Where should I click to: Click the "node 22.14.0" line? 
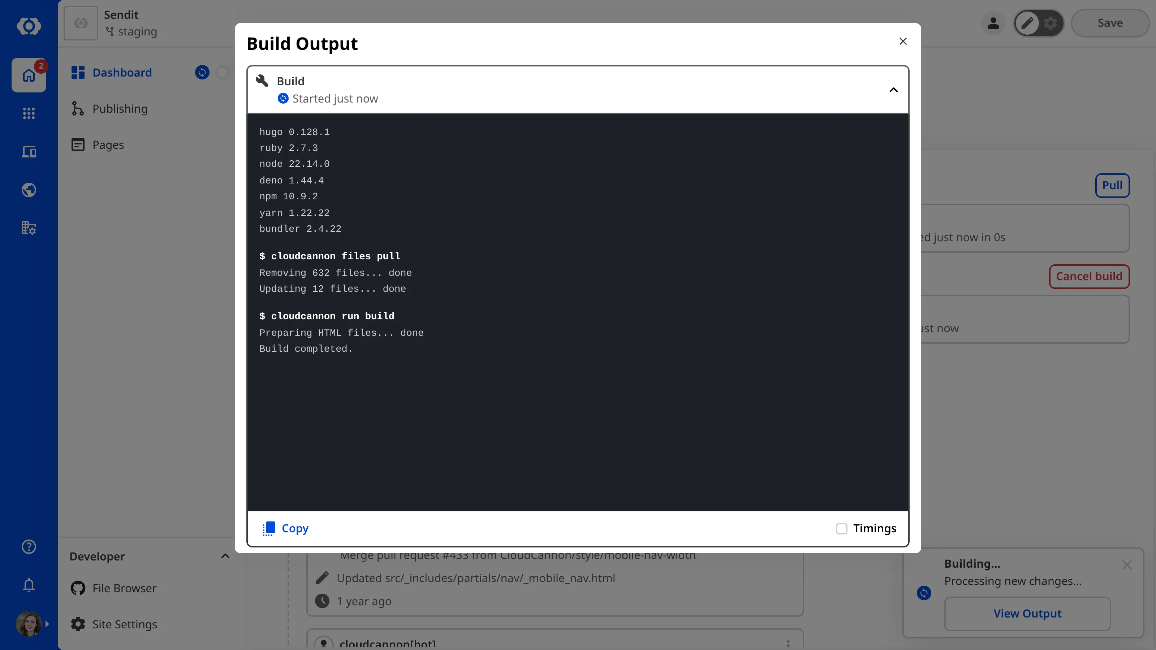click(294, 164)
